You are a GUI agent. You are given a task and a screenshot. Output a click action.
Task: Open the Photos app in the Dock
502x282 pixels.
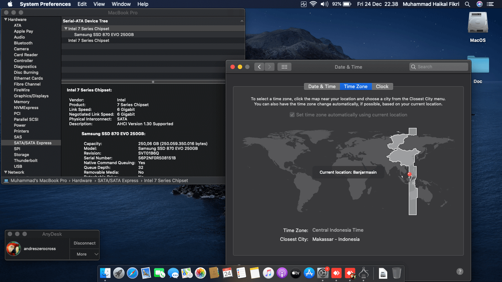click(200, 273)
